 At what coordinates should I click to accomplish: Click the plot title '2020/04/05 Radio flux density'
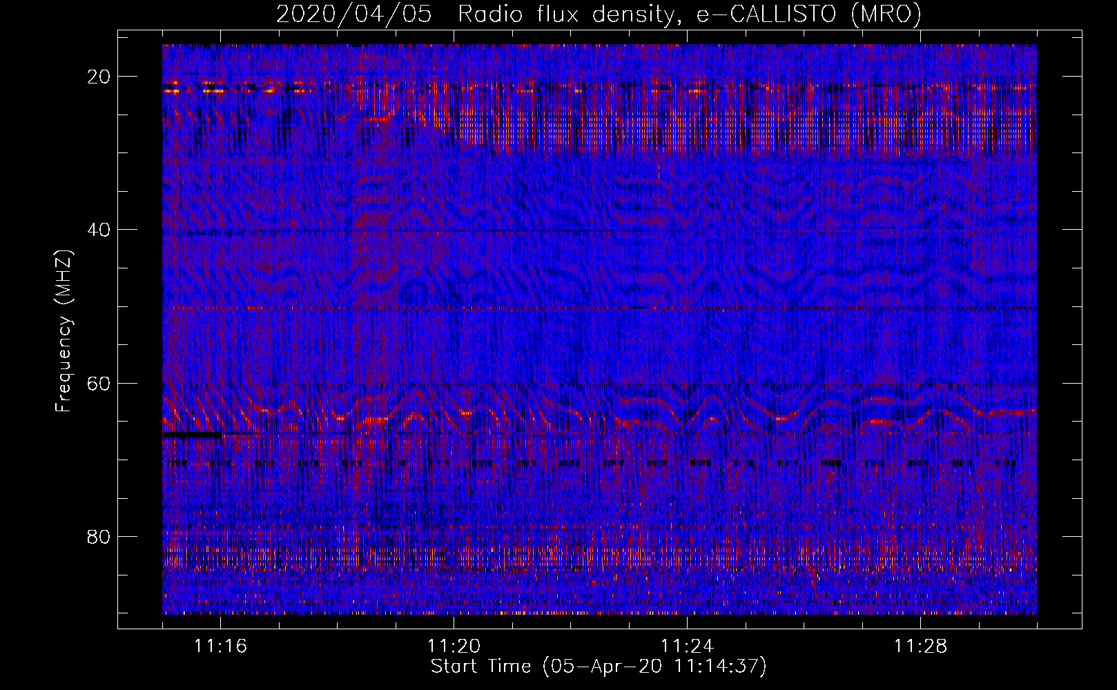click(x=599, y=14)
